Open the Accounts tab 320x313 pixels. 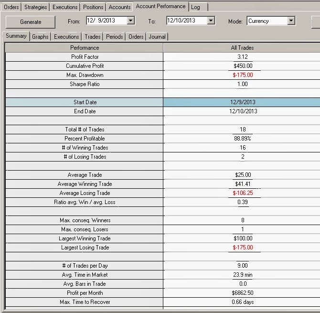(x=119, y=7)
